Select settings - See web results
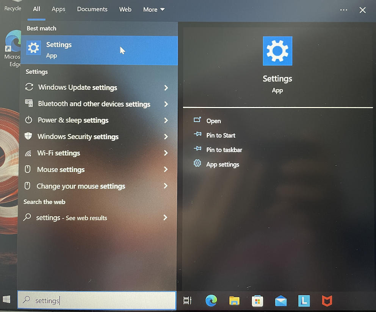This screenshot has height=312, width=376. tap(97, 218)
